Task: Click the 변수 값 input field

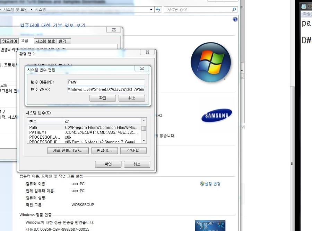Action: (x=106, y=90)
